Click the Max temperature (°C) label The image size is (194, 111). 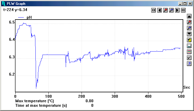[x=35, y=101]
